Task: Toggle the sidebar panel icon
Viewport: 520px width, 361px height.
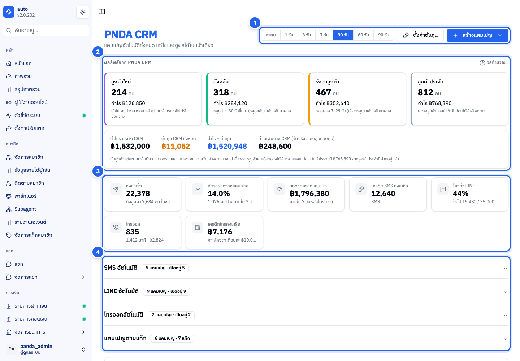Action: point(102,12)
